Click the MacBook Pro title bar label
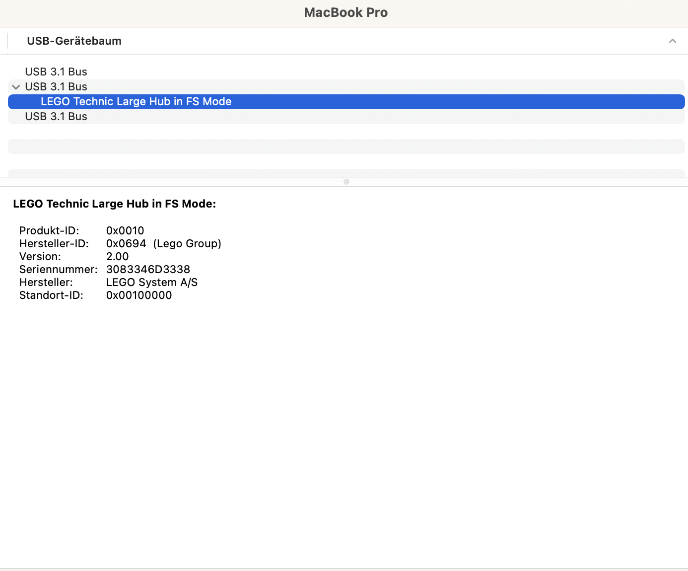 tap(346, 12)
